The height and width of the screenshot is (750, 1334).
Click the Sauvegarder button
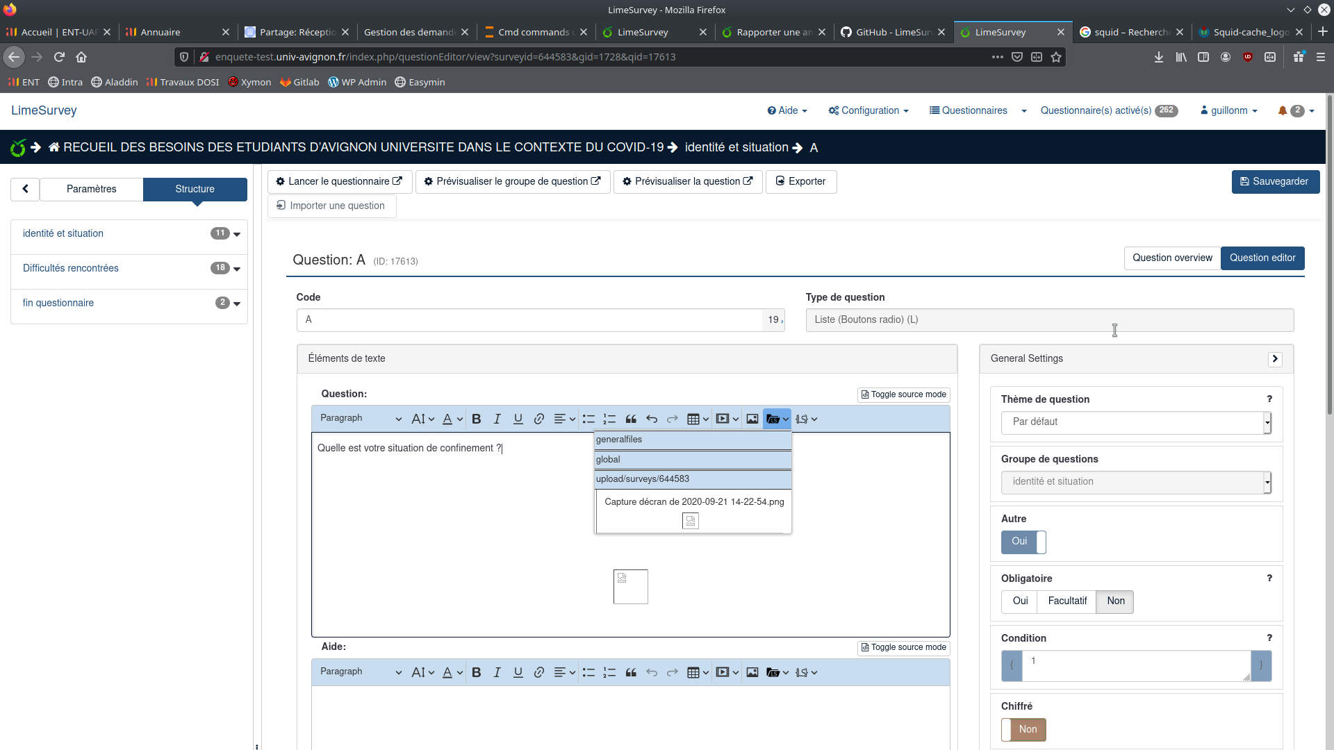pyautogui.click(x=1275, y=181)
